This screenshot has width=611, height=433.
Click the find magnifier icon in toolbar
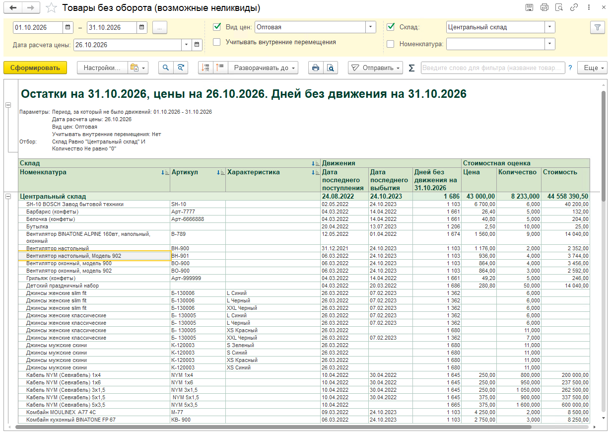click(166, 68)
